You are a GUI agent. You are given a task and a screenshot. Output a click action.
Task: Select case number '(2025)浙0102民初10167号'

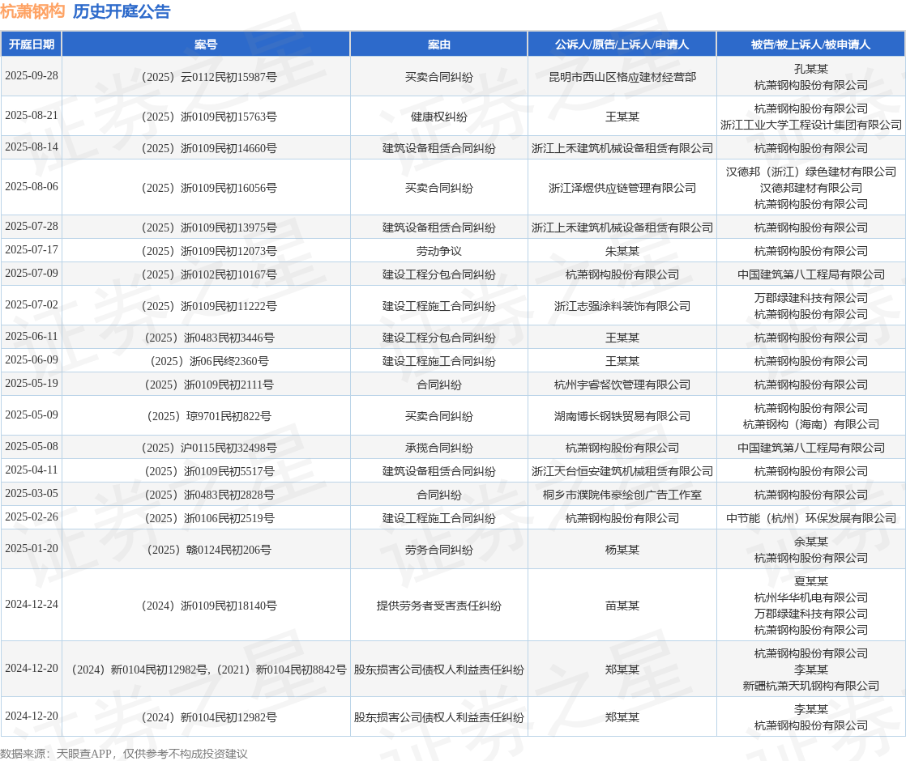click(x=208, y=274)
